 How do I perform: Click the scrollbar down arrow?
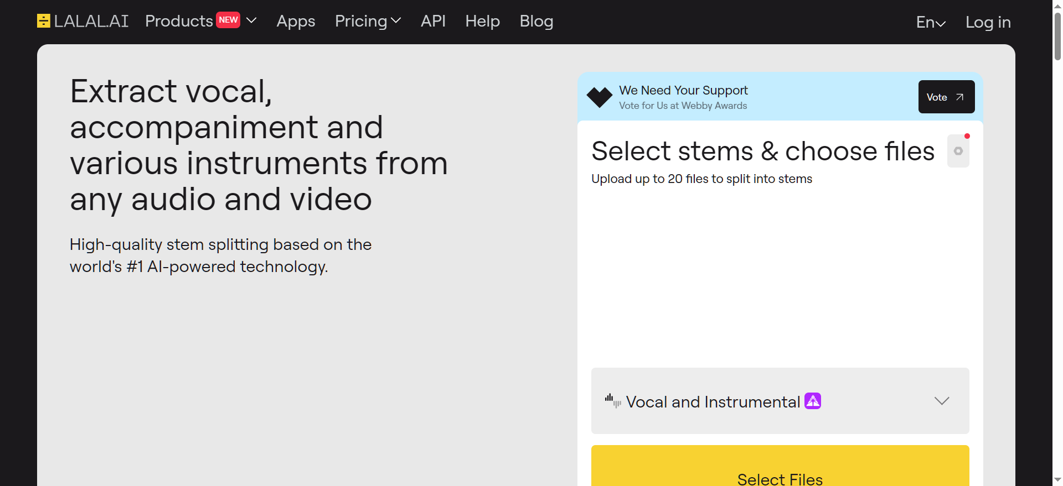coord(1057,480)
